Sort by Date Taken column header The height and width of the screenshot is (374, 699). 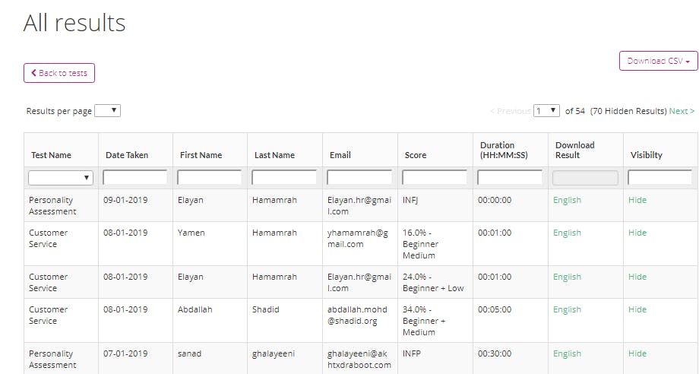[x=127, y=155]
